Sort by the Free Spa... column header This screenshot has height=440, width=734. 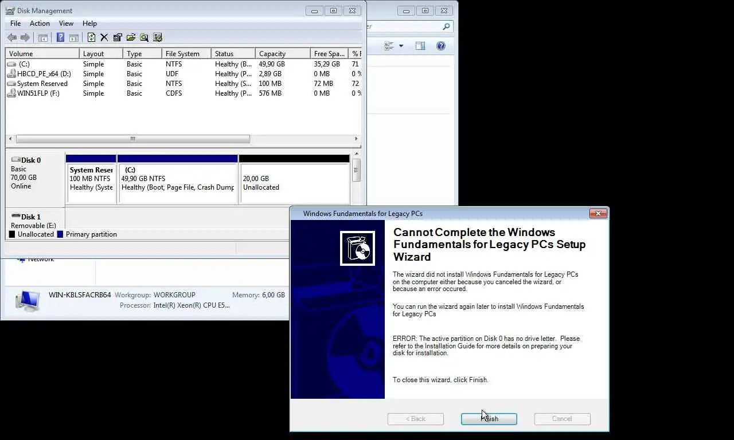coord(329,53)
